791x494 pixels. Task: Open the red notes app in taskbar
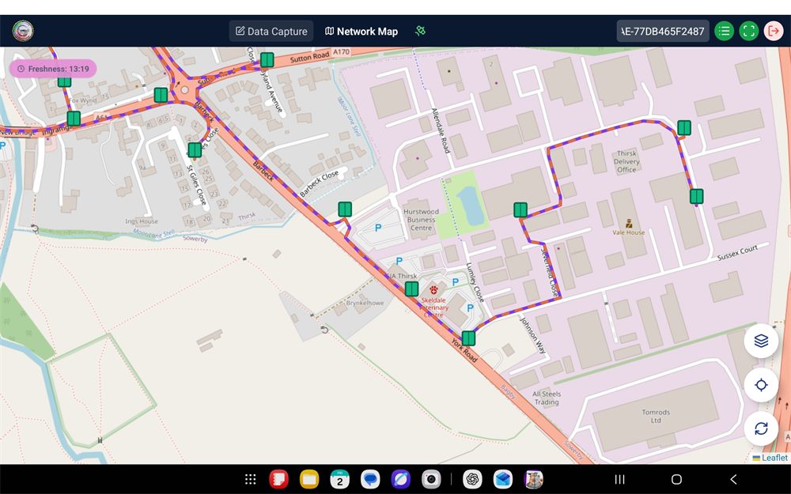[278, 480]
